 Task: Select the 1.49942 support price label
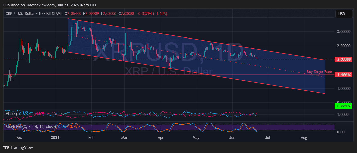coord(344,74)
